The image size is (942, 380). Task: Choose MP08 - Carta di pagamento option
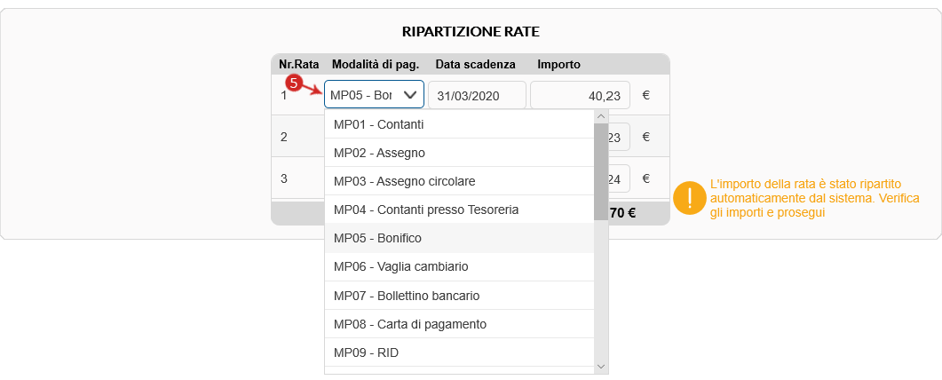coord(460,324)
